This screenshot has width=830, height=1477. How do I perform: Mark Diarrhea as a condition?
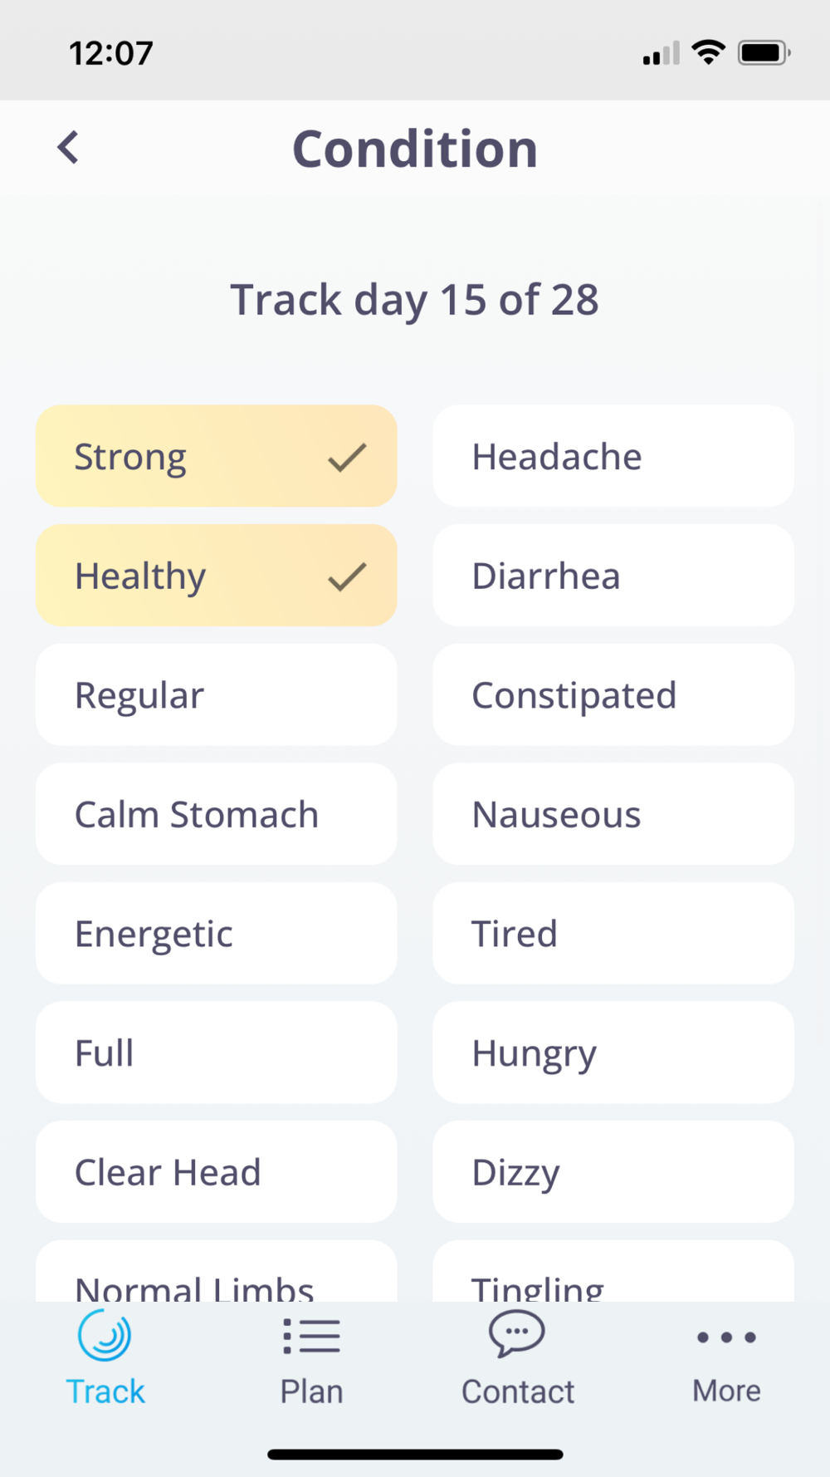click(x=613, y=576)
